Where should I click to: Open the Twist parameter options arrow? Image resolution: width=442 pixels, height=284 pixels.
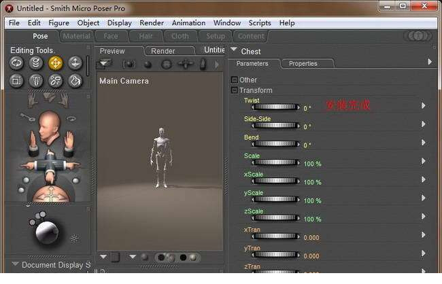[x=423, y=105]
